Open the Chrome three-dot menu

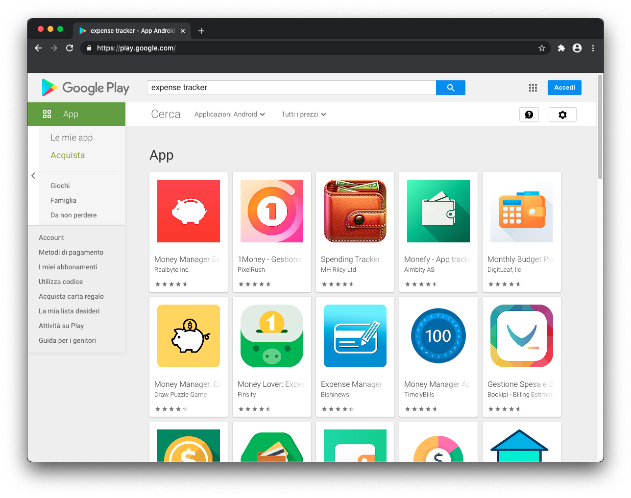(593, 48)
